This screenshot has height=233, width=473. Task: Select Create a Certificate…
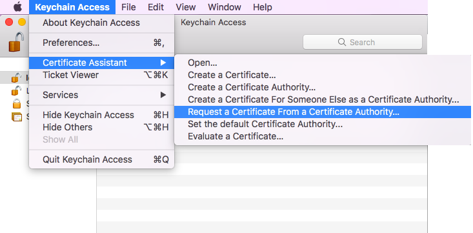323,75
